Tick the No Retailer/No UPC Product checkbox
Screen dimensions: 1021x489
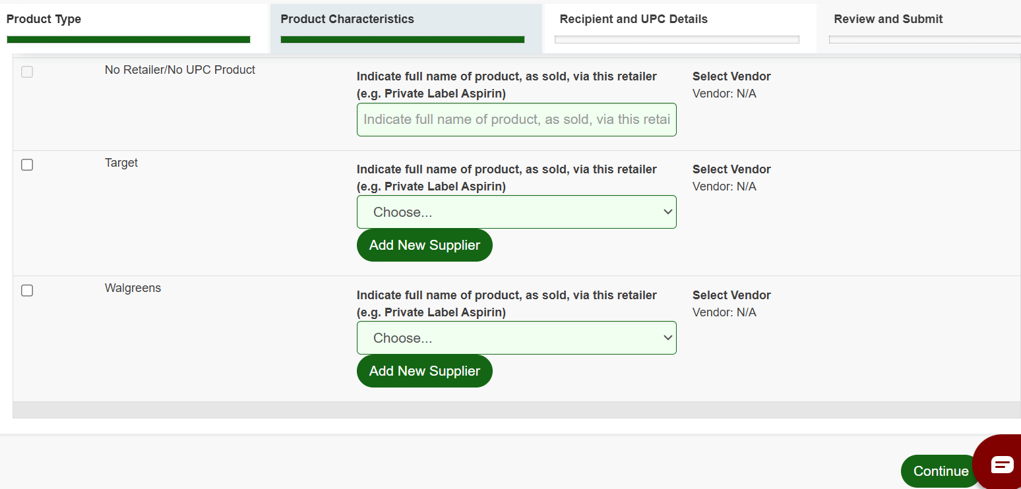[x=27, y=72]
